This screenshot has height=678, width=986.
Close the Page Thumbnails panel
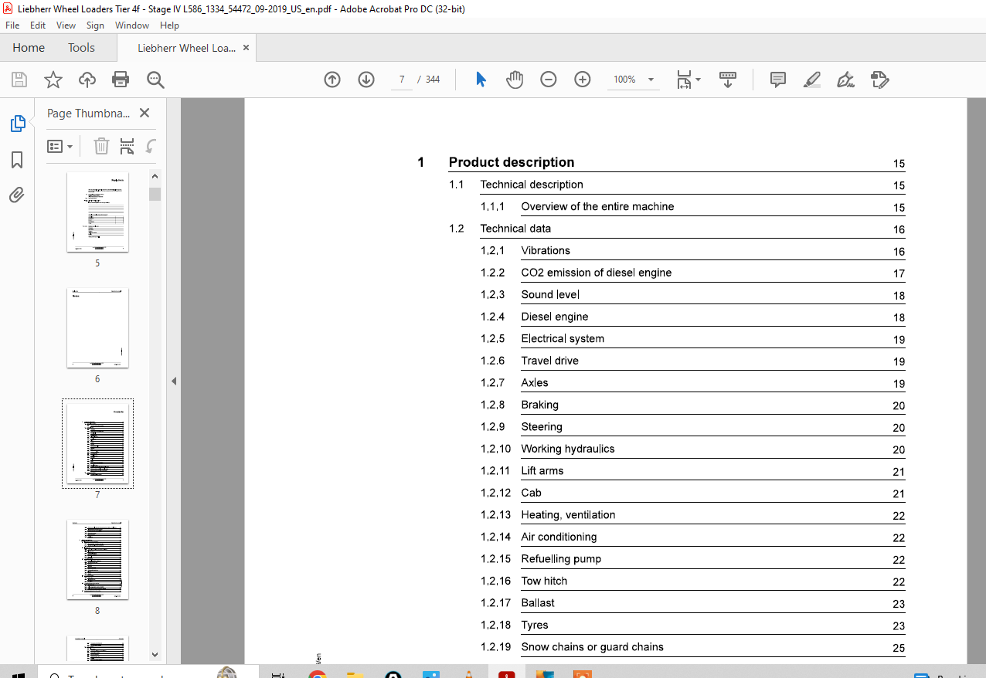click(144, 113)
